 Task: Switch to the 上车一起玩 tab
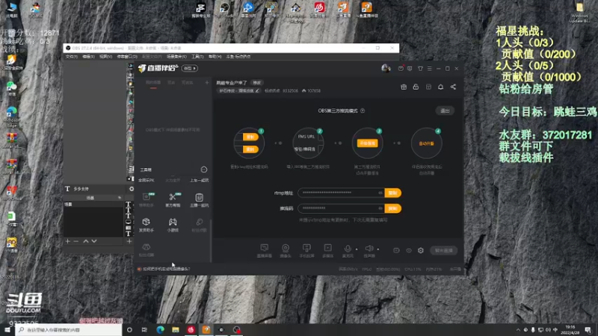click(199, 180)
